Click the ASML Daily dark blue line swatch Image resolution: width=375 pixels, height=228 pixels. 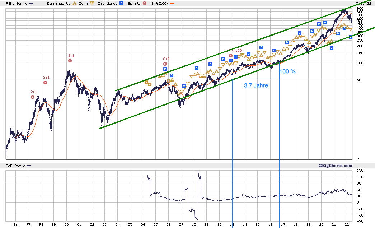(x=31, y=4)
